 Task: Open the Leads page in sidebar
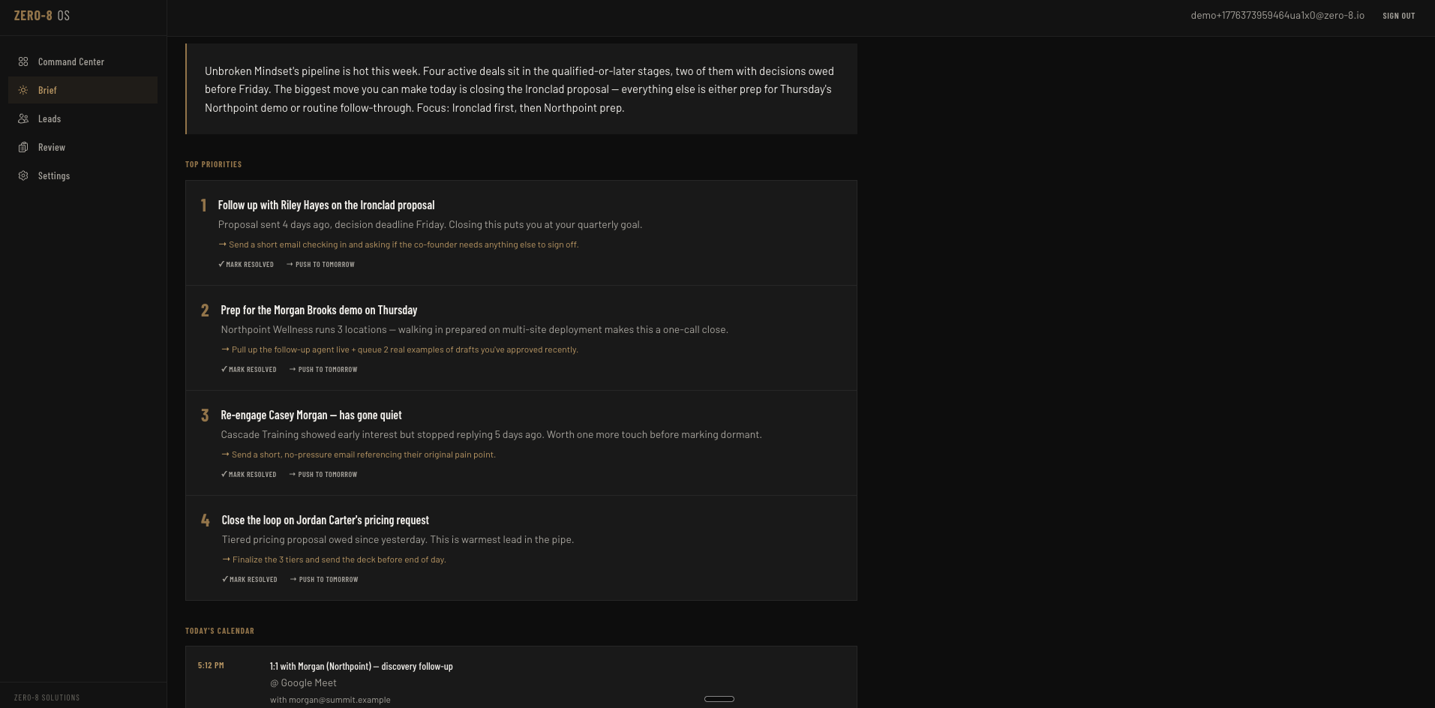(50, 118)
